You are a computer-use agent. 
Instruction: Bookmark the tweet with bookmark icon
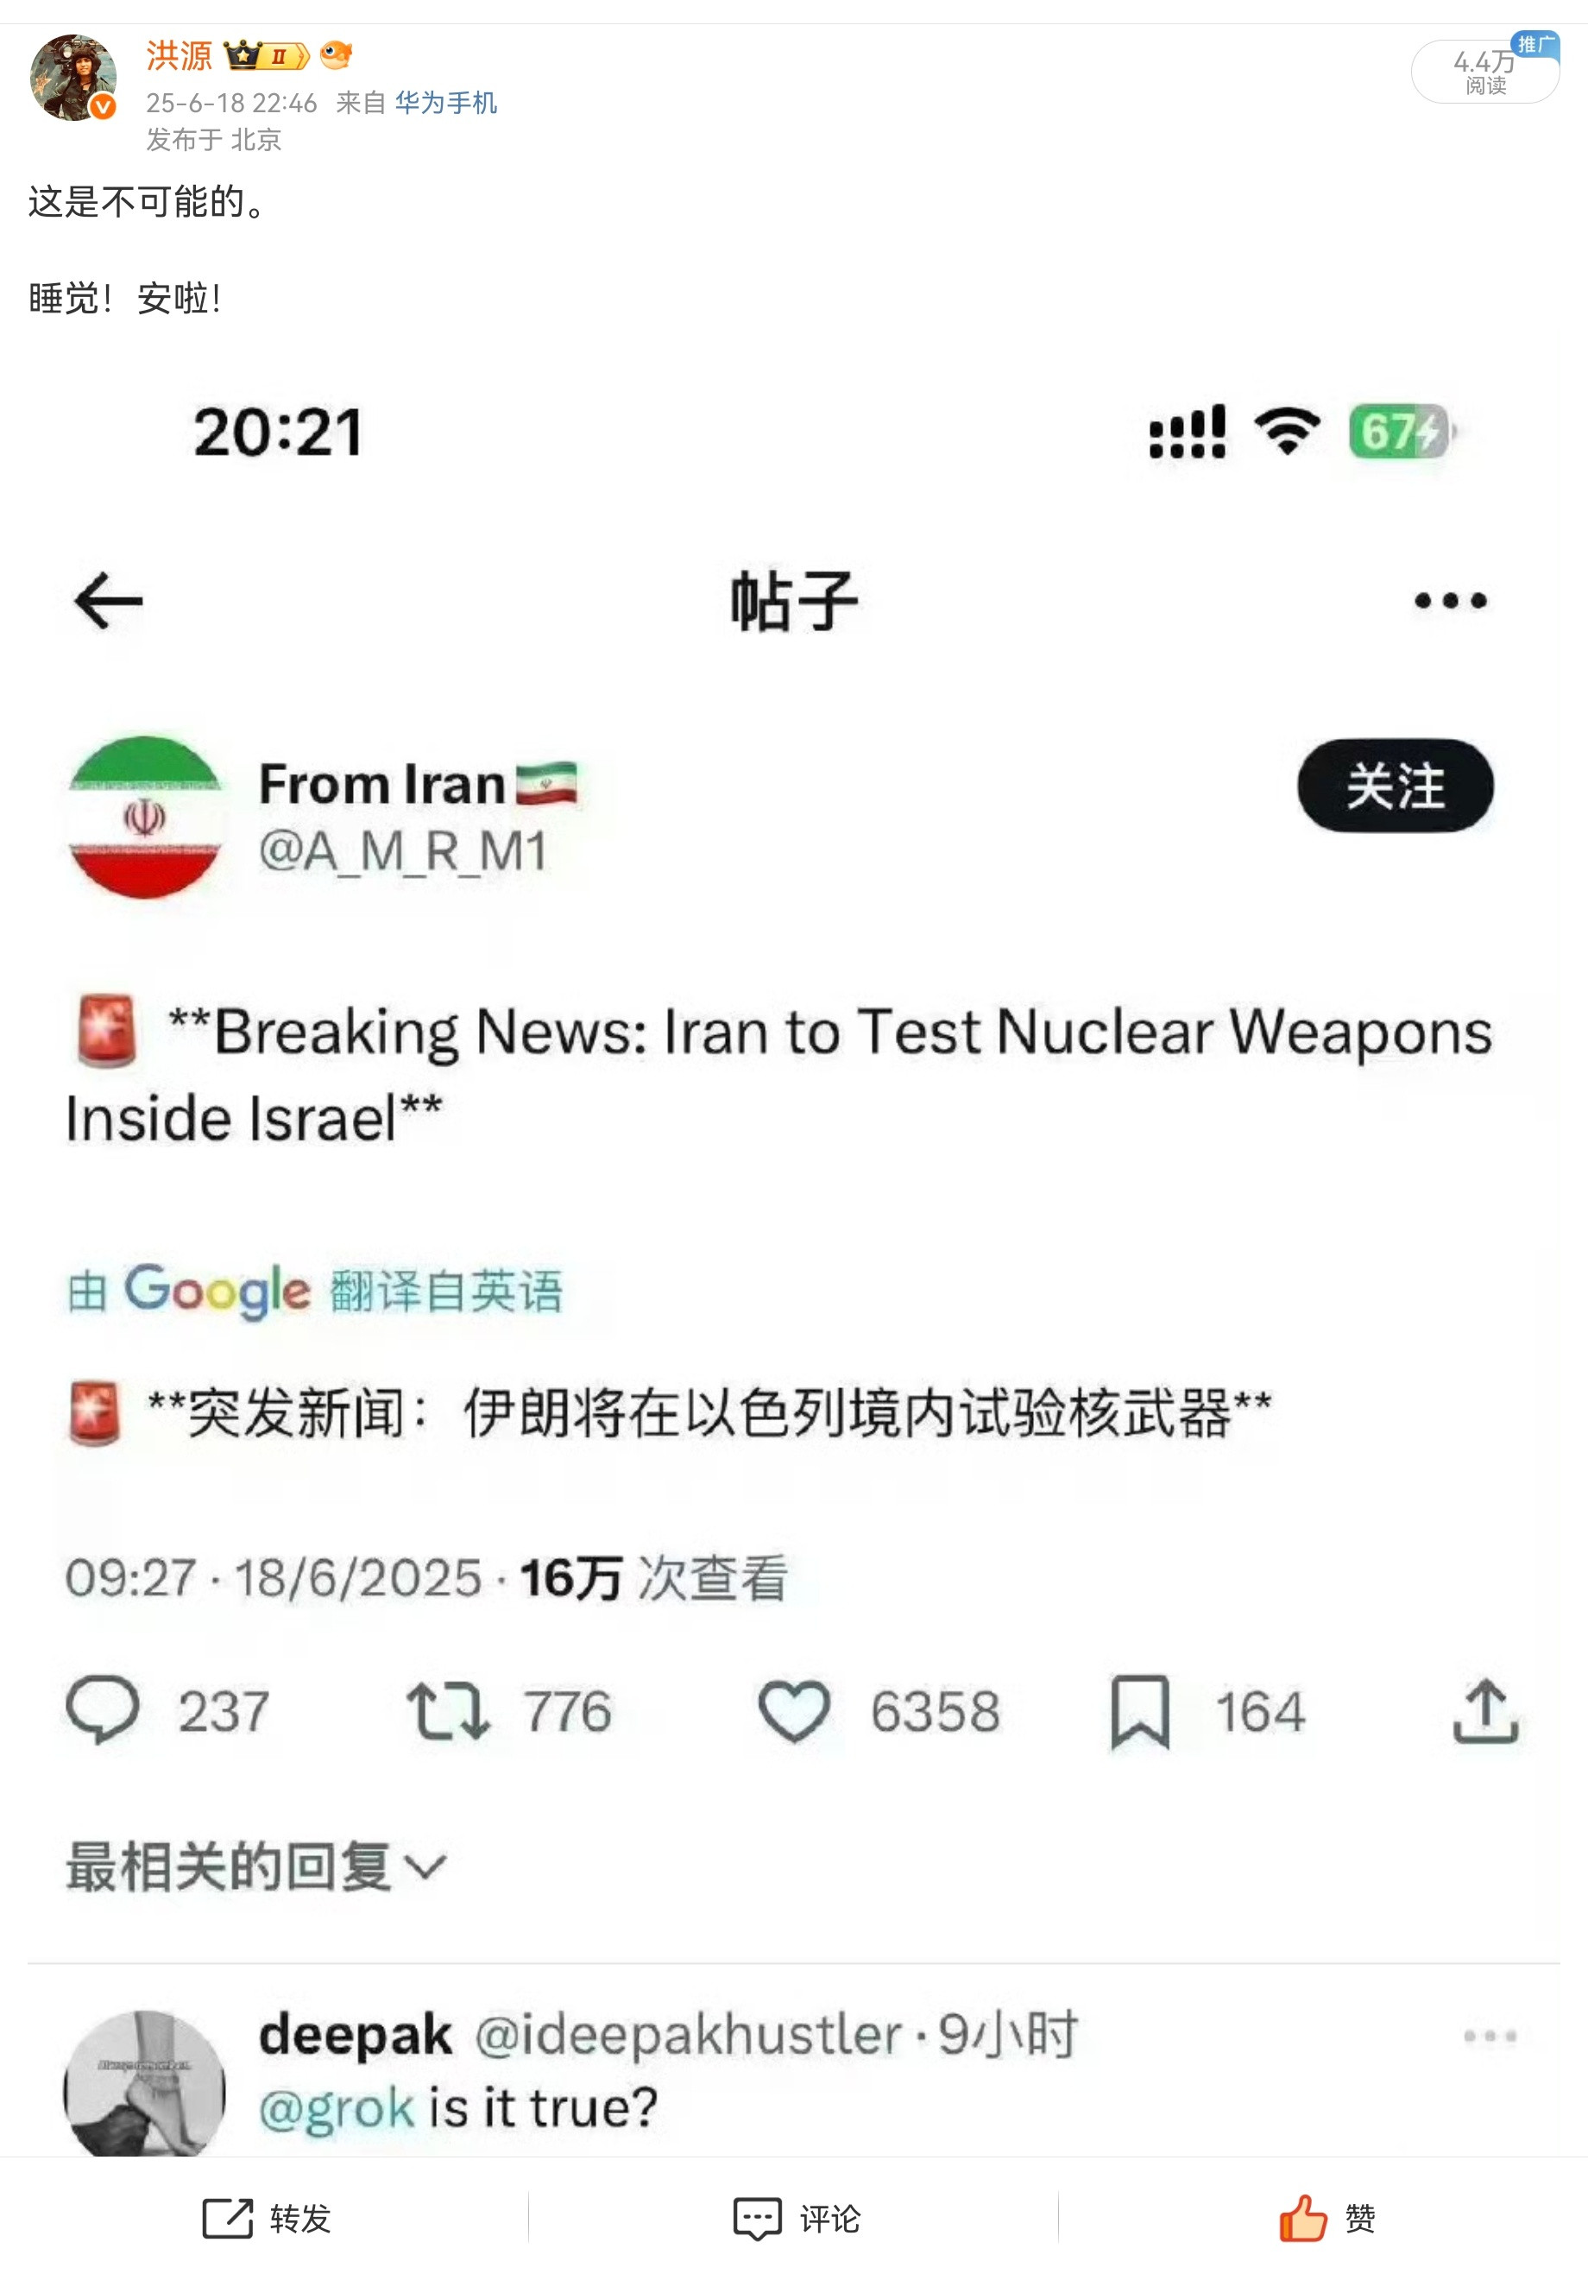1140,1711
